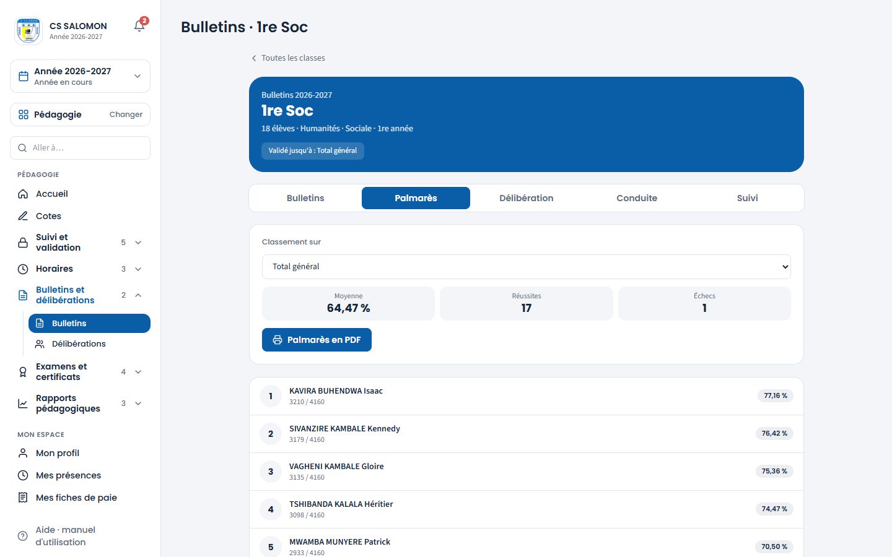
Task: Click the Horaires clock icon
Action: [23, 269]
